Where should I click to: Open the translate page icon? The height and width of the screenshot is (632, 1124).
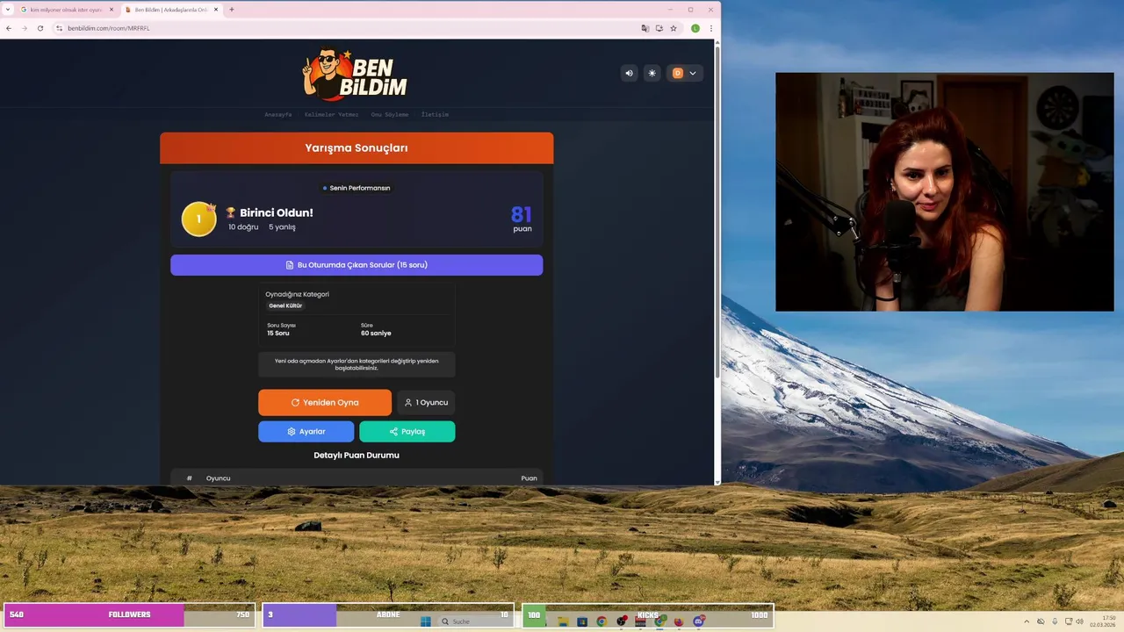click(645, 28)
